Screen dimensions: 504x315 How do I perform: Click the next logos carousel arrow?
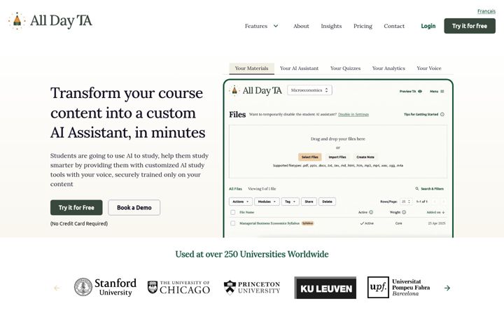[447, 288]
